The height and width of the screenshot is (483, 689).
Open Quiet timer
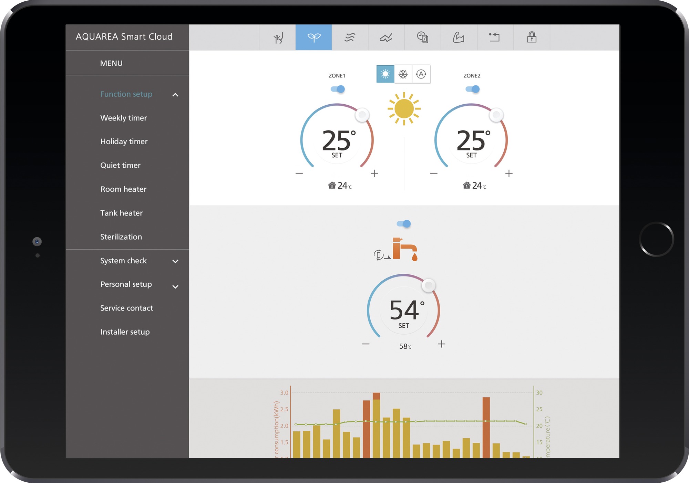120,165
